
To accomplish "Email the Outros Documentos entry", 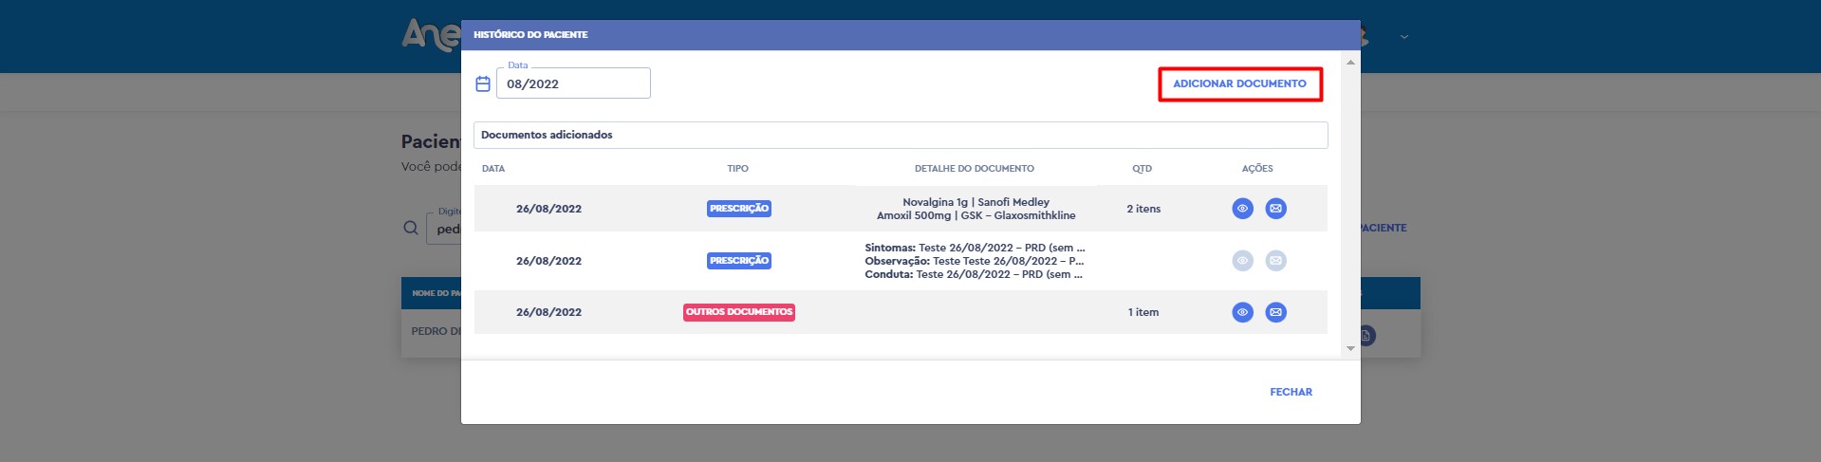I will 1275,312.
